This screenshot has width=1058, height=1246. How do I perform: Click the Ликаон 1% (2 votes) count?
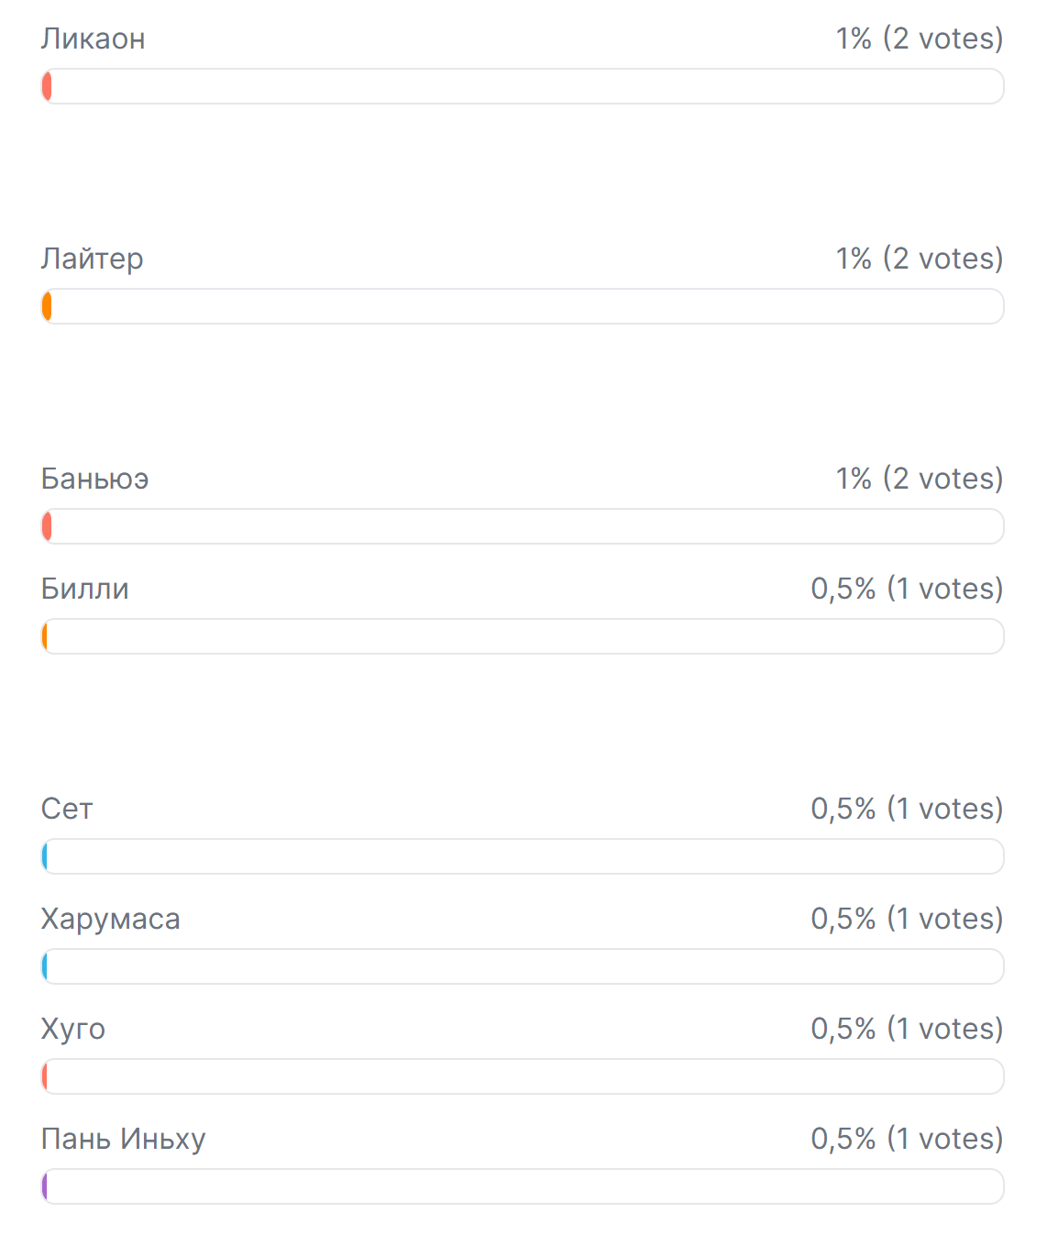[919, 39]
